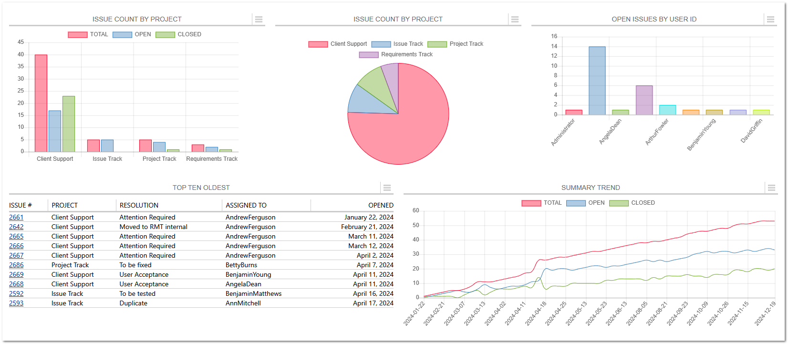Open issue 2593 link

tap(16, 303)
